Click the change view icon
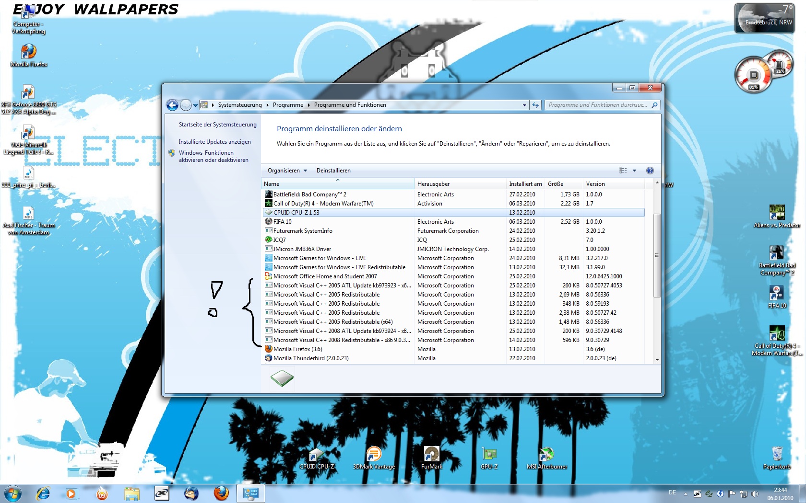Screen dimensions: 806x503 coord(623,171)
